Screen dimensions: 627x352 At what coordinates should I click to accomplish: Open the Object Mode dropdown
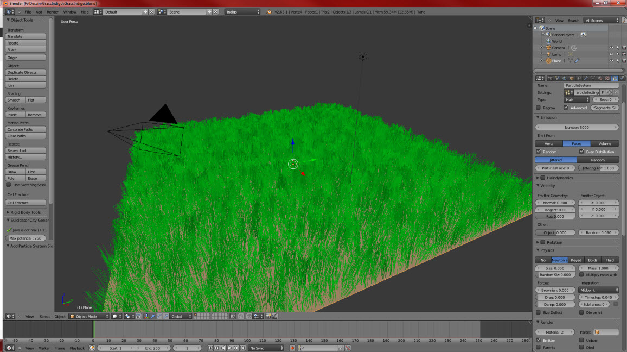[x=88, y=316]
